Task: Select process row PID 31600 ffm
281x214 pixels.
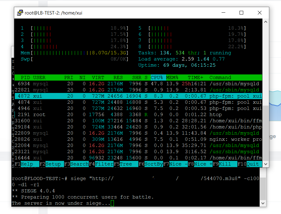Action: pyautogui.click(x=138, y=121)
